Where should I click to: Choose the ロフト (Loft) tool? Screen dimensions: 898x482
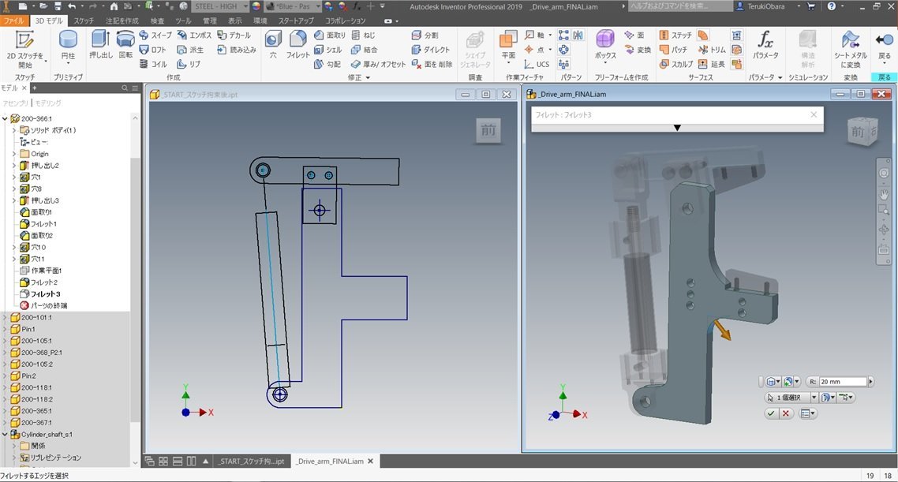pyautogui.click(x=153, y=50)
